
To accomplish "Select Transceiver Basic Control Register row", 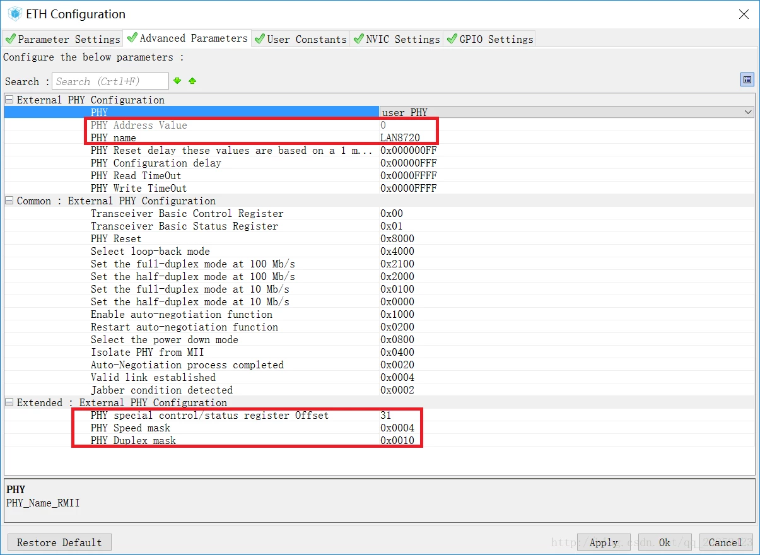I will [x=379, y=213].
